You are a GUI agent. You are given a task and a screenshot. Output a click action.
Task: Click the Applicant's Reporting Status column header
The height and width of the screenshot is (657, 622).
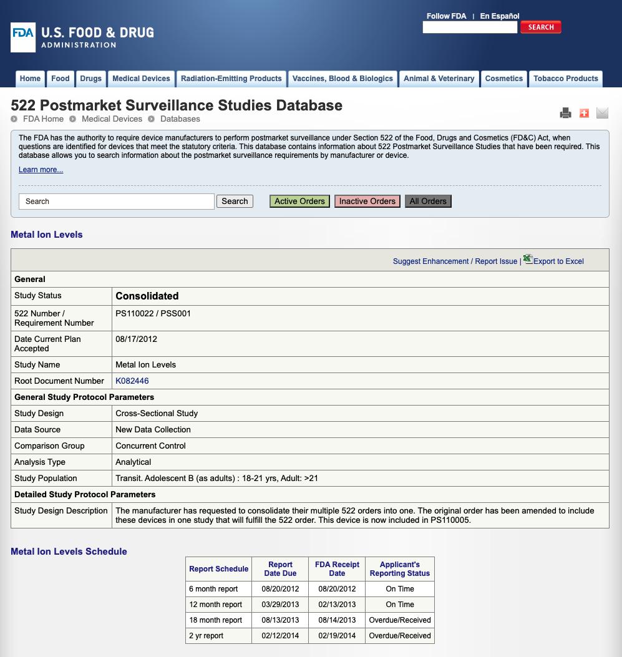click(399, 569)
